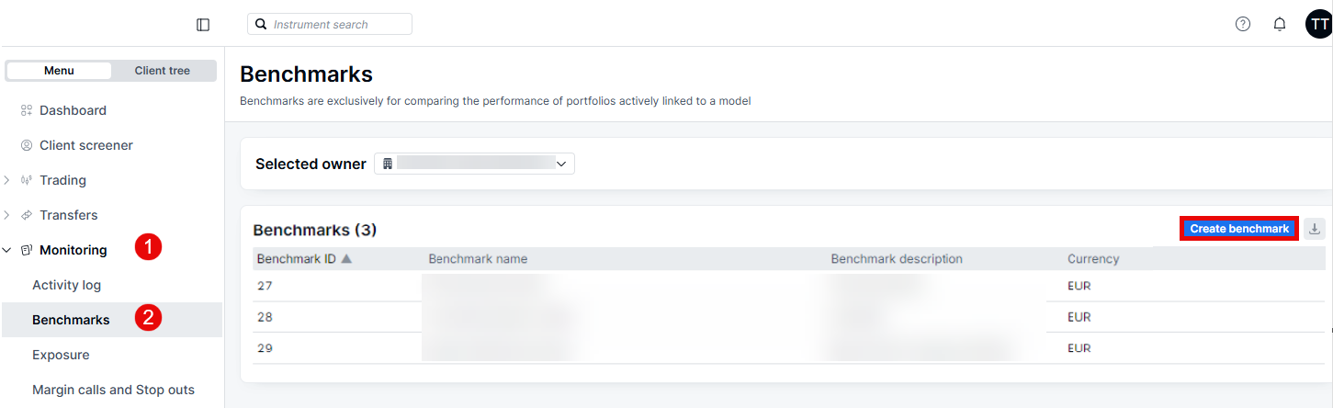Collapse the Monitoring section chevron
The image size is (1333, 408).
pos(7,250)
